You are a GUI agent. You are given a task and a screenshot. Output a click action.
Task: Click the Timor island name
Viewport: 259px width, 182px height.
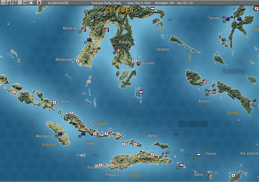(x=135, y=175)
